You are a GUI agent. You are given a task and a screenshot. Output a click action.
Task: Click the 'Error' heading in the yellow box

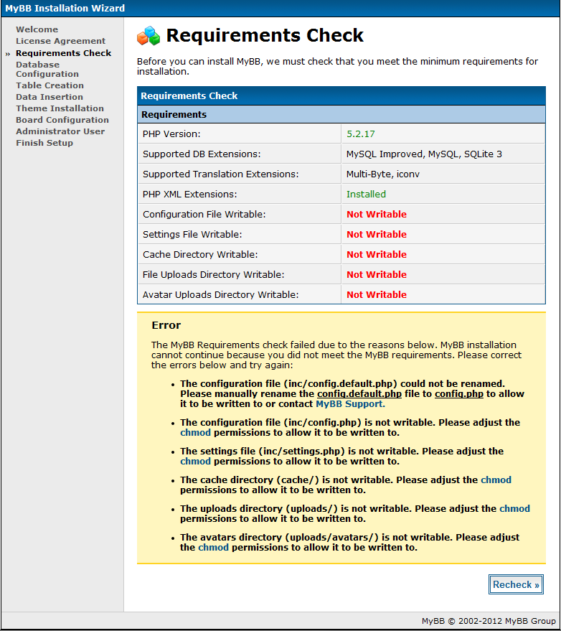(x=166, y=325)
